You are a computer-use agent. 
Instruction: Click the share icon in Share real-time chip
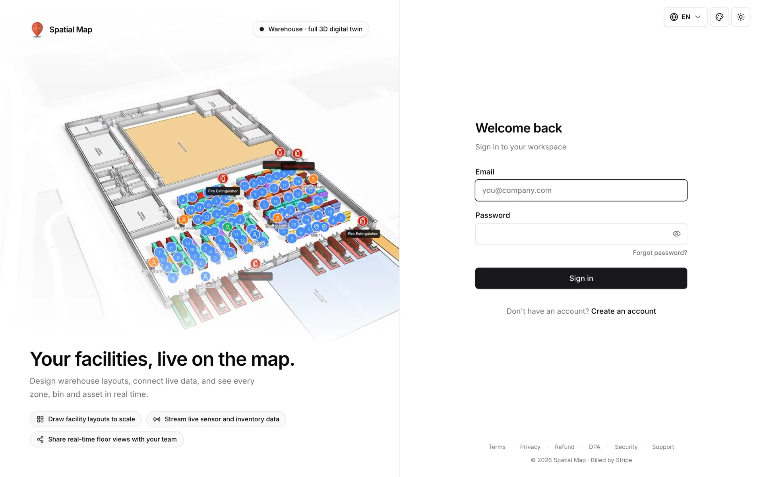click(x=40, y=439)
